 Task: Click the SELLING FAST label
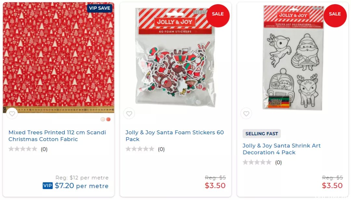[x=262, y=134]
